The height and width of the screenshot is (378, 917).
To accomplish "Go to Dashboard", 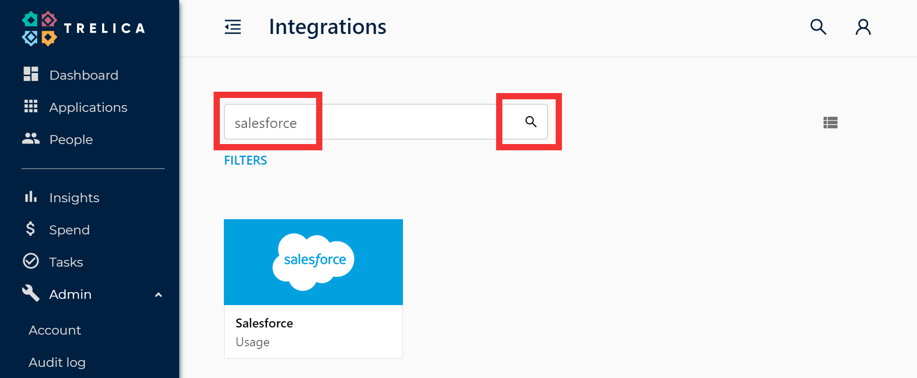I will [84, 75].
